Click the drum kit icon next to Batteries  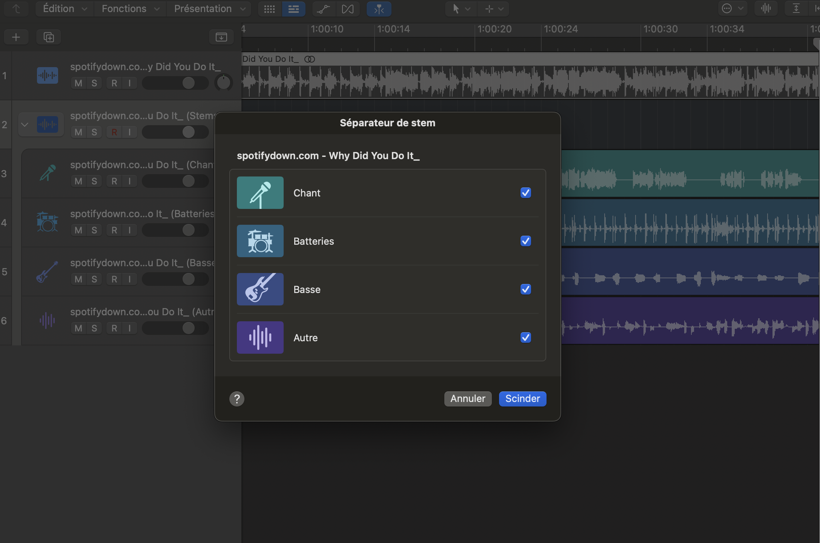[x=260, y=241]
